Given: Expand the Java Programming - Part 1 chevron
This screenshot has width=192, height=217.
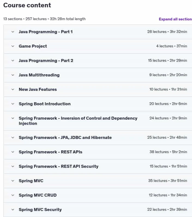Looking at the screenshot, I should (x=13, y=32).
